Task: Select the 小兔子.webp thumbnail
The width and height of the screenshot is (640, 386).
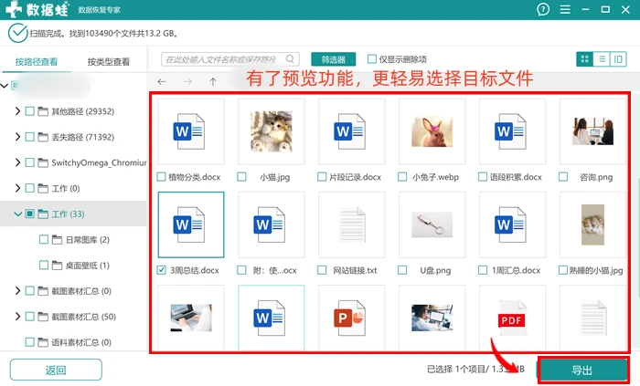Action: tap(432, 131)
